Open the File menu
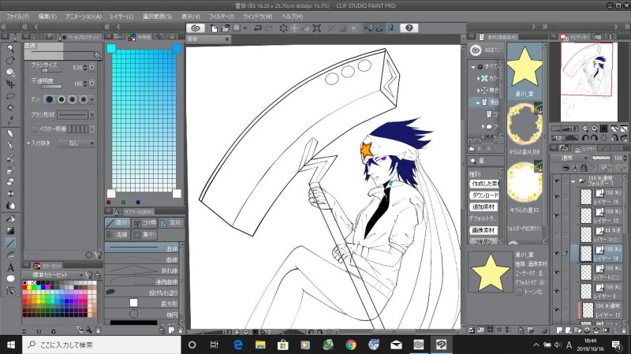 click(x=17, y=17)
